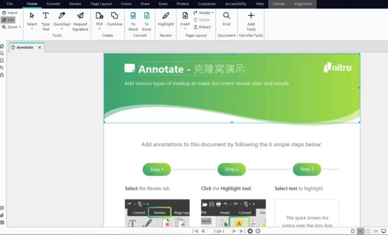
Task: Close the Annotate document tab
Action: [40, 47]
